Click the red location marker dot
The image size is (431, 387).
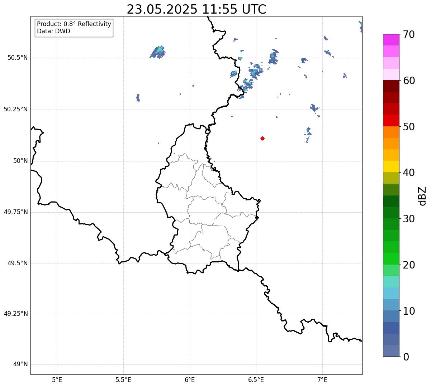[x=262, y=138]
